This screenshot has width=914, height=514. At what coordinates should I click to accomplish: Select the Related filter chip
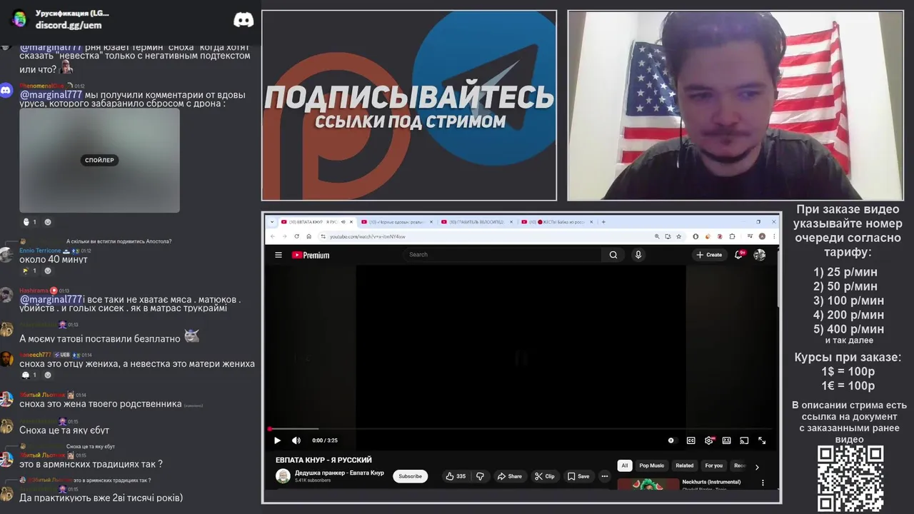[x=685, y=465]
